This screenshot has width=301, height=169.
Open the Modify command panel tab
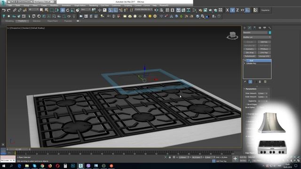(250, 28)
